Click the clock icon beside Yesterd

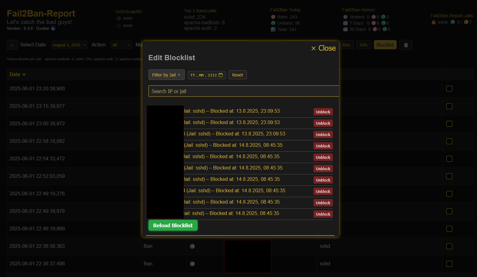(345, 17)
